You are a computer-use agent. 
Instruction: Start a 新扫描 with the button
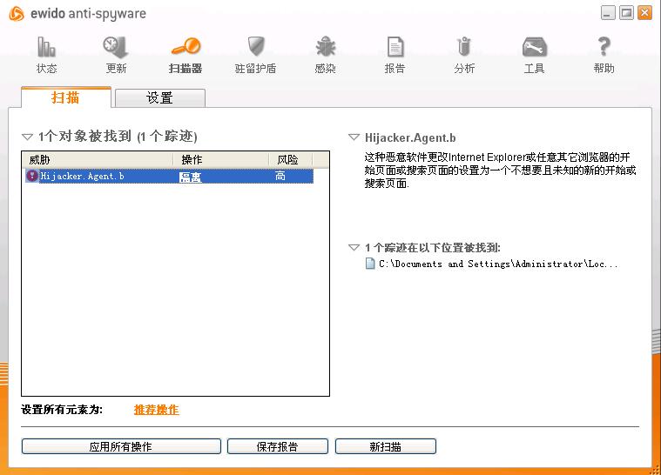385,446
